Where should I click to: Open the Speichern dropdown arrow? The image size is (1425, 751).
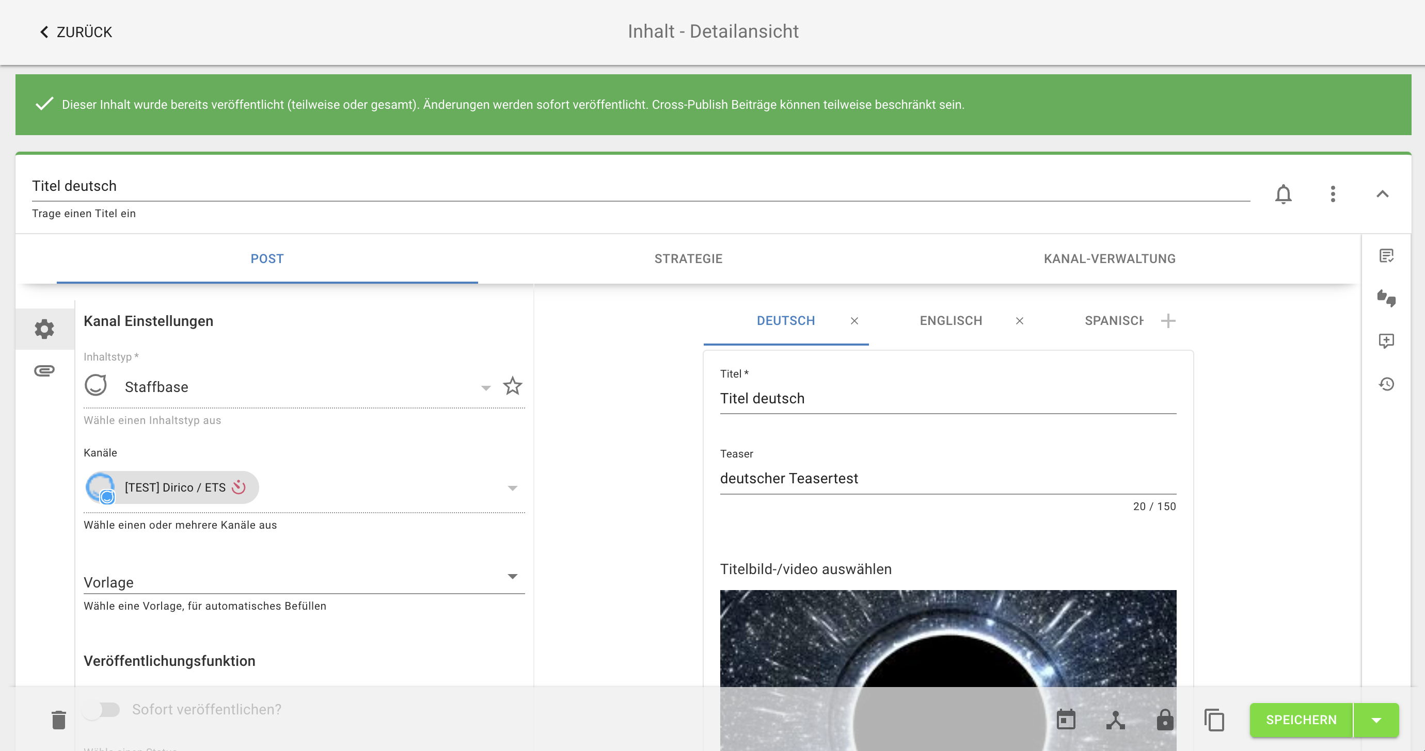[x=1375, y=720]
